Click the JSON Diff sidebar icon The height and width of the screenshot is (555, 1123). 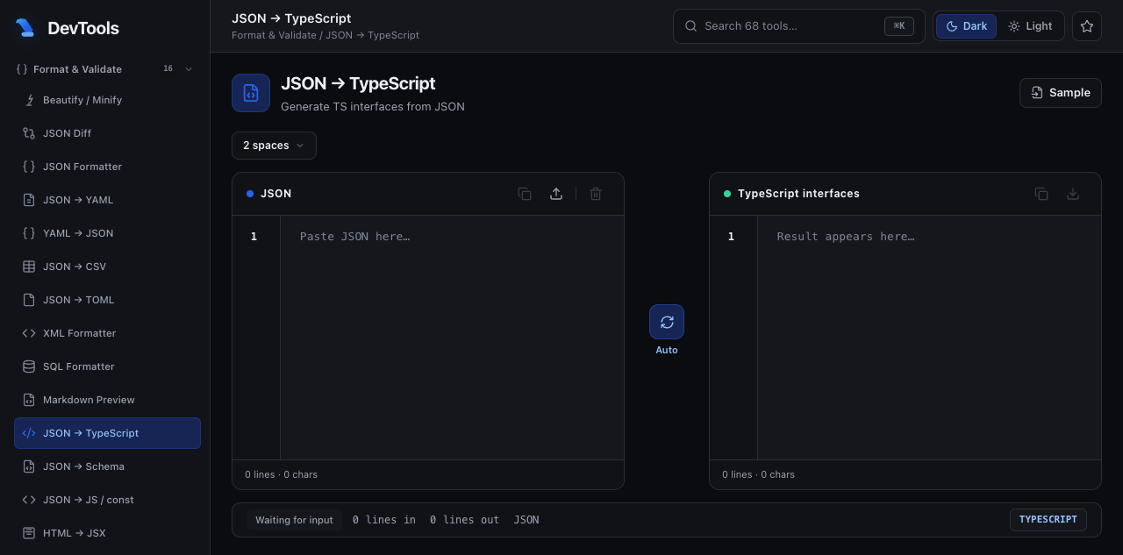[28, 133]
